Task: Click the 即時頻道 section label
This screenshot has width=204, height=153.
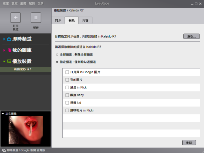Action: (22, 39)
